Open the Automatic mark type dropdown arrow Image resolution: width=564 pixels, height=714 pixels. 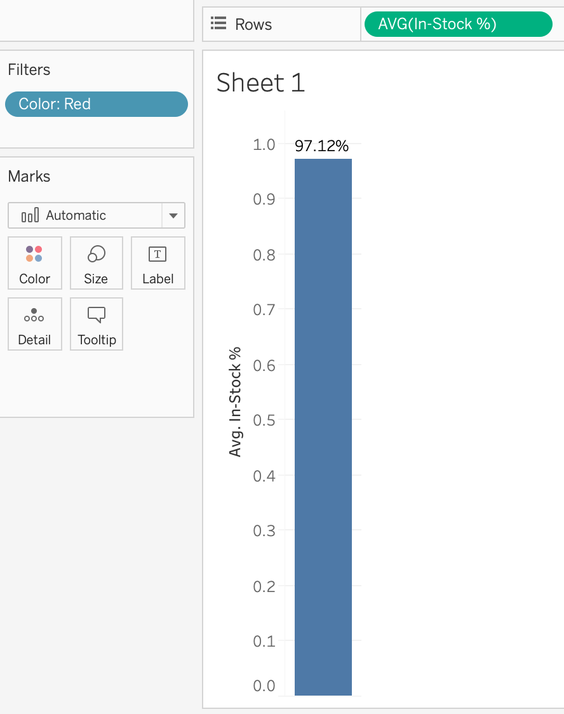(173, 215)
